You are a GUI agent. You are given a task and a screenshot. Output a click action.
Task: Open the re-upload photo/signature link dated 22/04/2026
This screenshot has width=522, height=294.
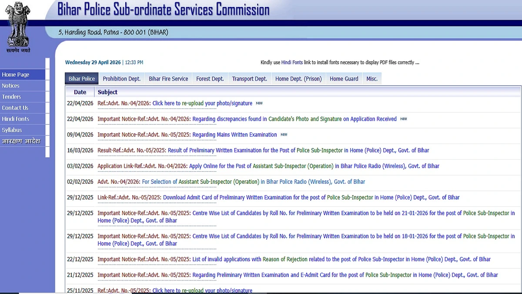[x=202, y=104]
